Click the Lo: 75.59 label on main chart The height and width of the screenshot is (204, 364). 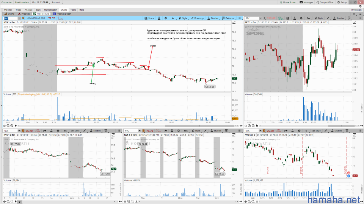tap(210, 87)
